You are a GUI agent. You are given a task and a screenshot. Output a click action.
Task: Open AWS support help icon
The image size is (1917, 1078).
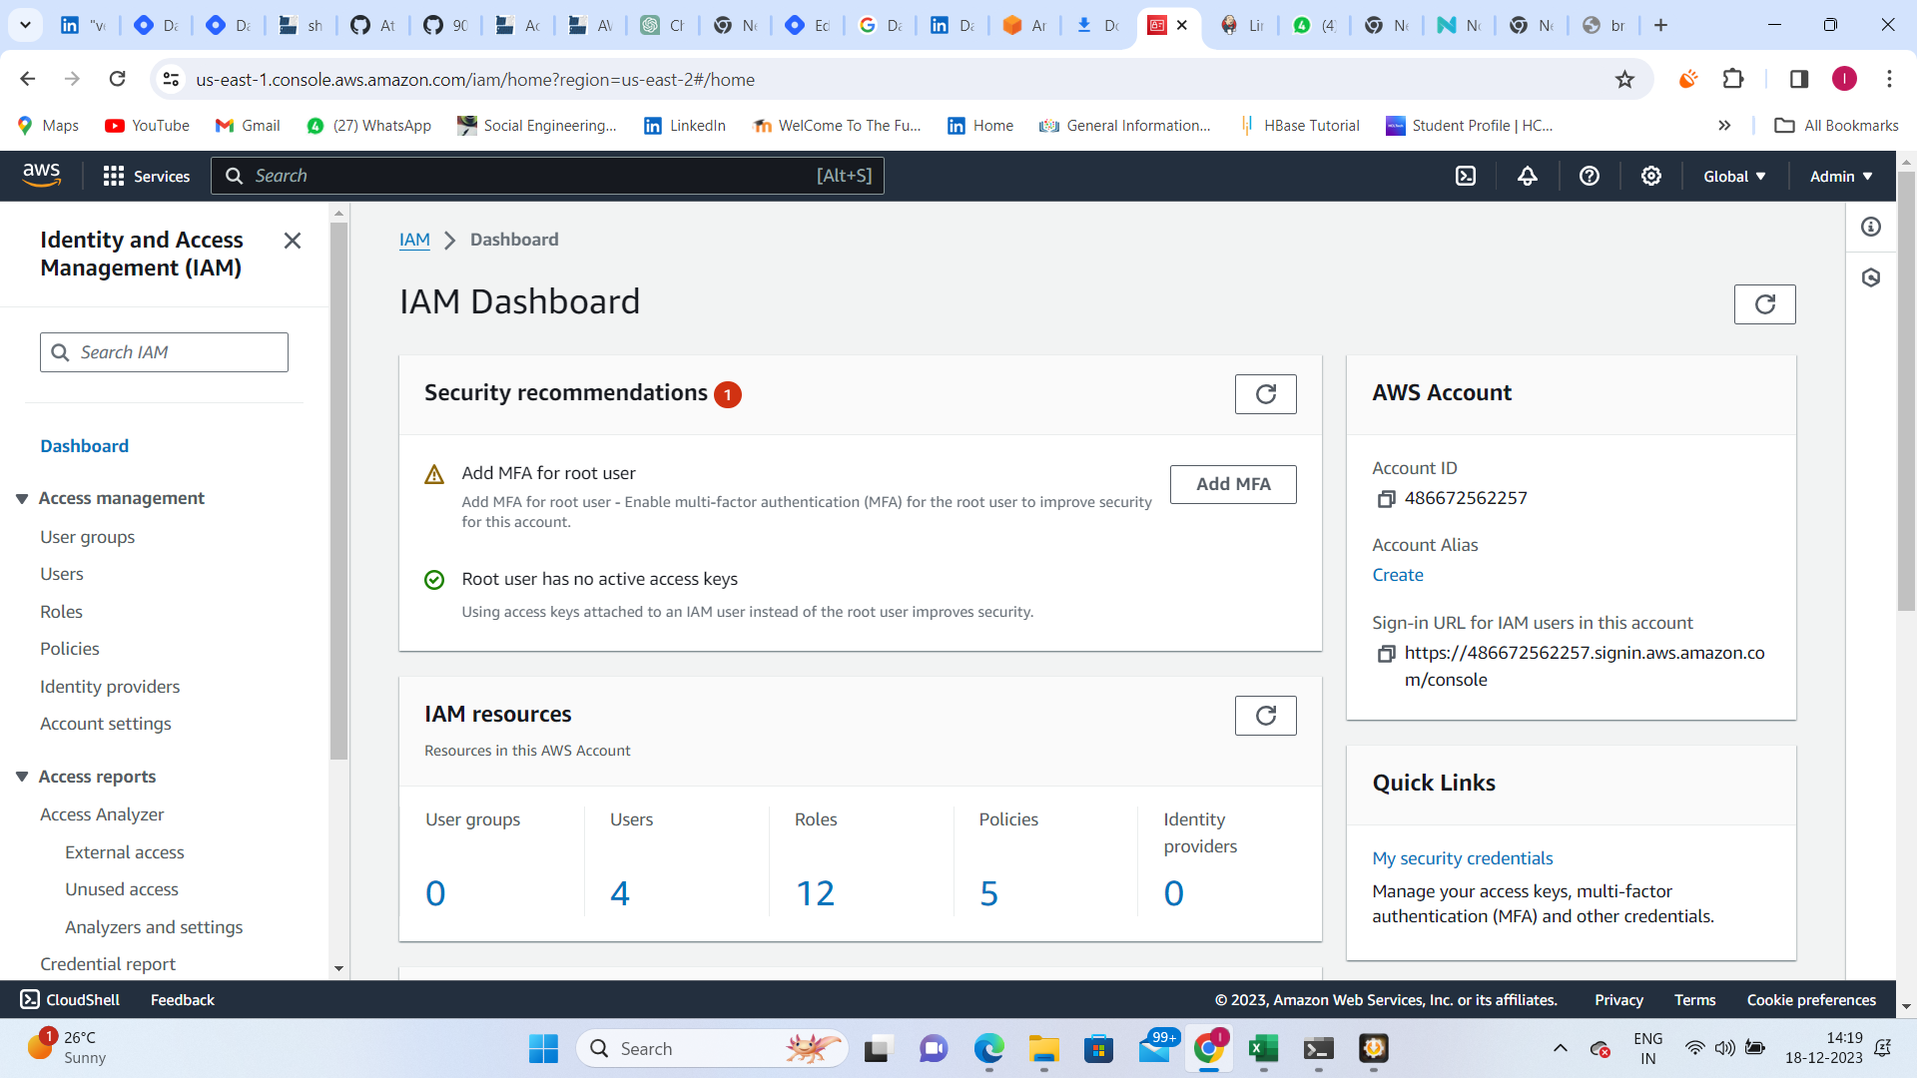pos(1590,177)
